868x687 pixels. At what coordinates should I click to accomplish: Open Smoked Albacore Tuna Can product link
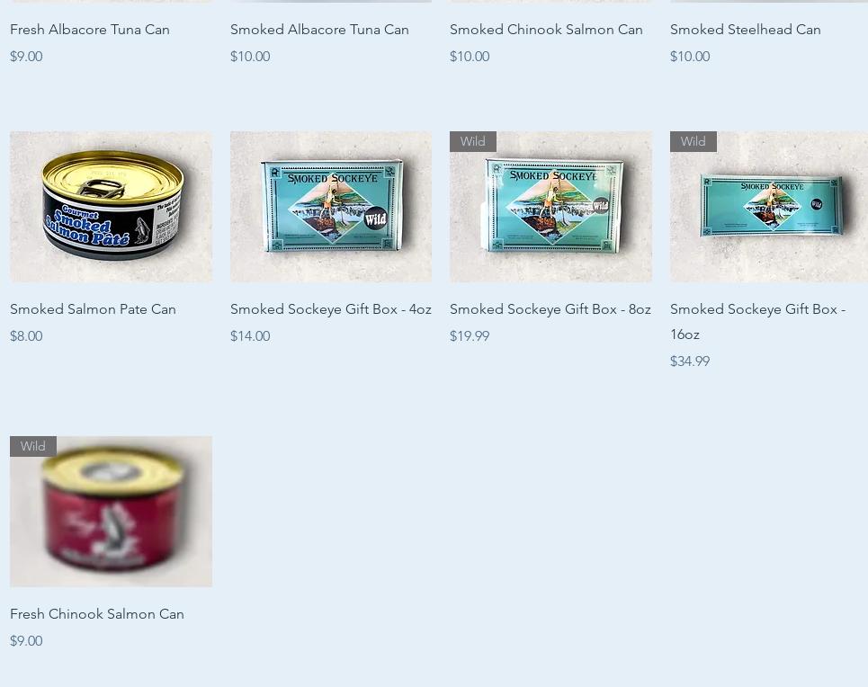tap(319, 30)
